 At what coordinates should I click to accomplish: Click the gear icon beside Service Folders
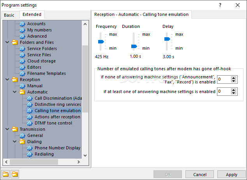coord(22,48)
